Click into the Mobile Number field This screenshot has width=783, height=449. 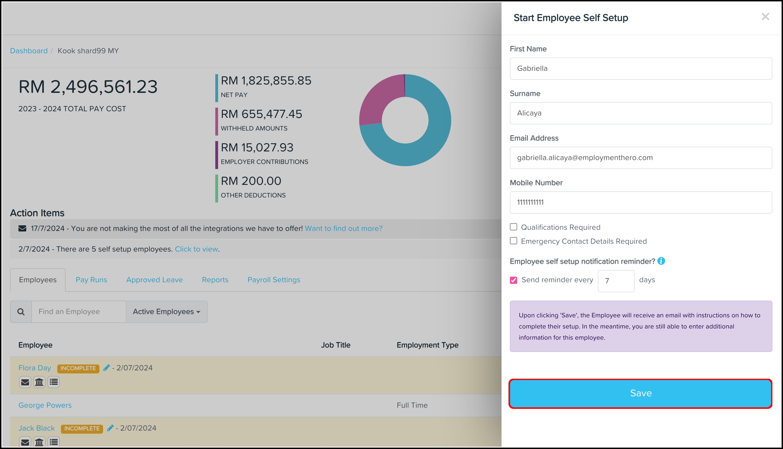641,202
